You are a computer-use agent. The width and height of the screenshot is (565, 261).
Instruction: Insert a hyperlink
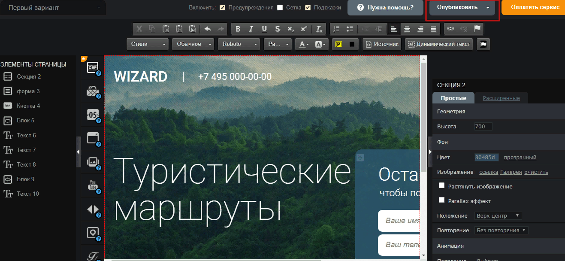(450, 29)
